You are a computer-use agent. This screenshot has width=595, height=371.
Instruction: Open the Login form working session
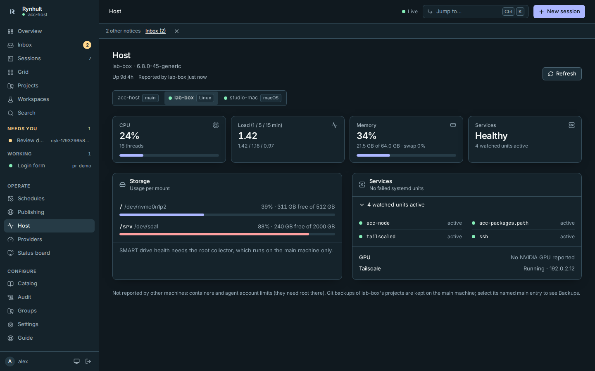pyautogui.click(x=49, y=166)
